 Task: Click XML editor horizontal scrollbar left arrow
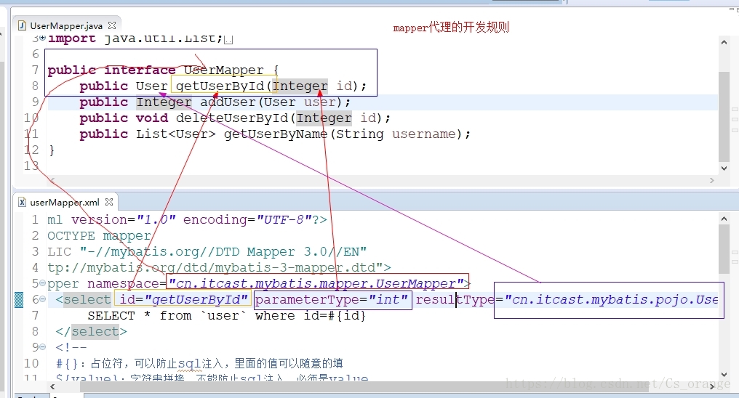tap(52, 386)
